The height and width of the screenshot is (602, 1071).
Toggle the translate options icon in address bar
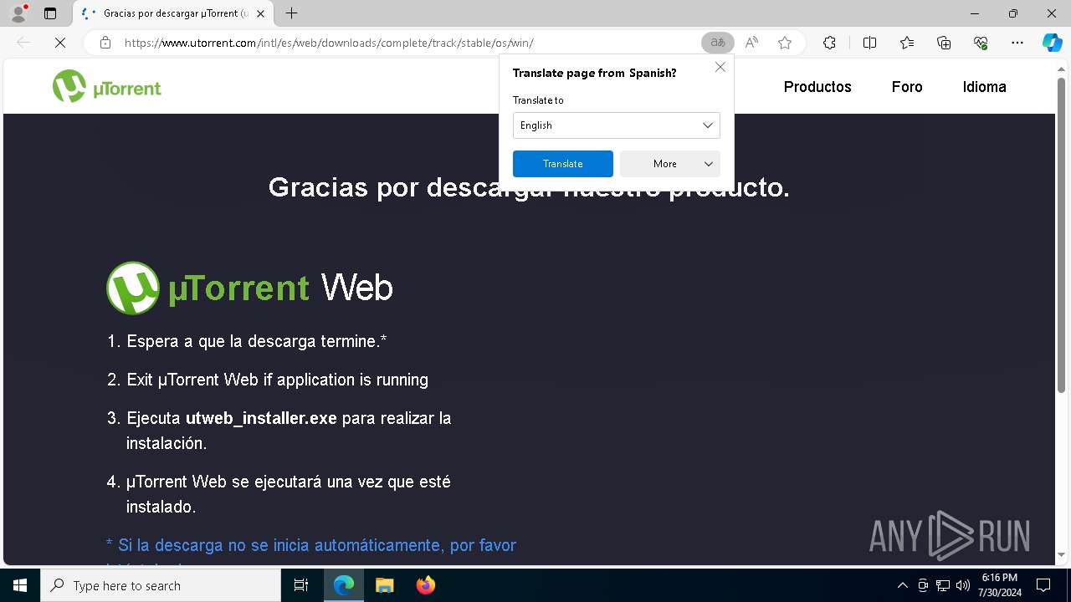717,43
